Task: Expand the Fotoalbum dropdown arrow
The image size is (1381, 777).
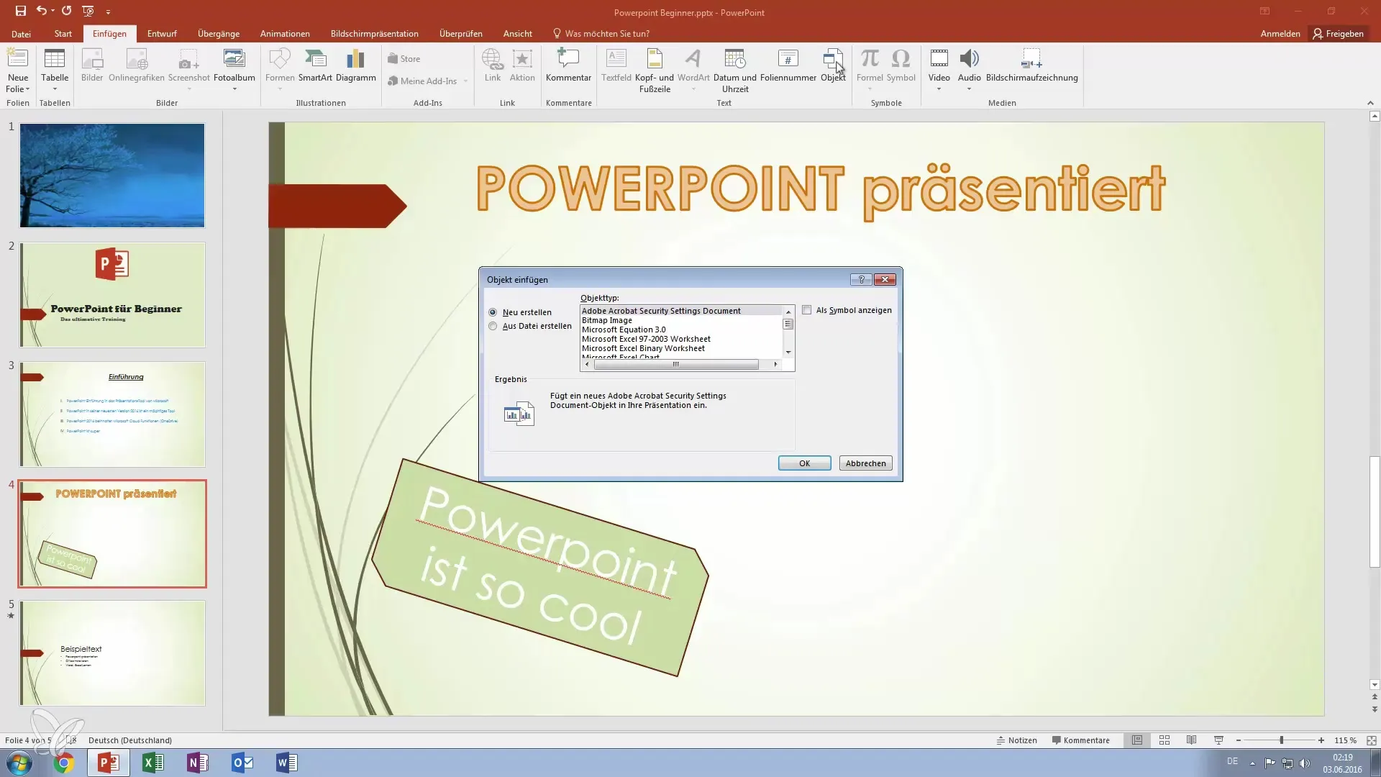Action: click(x=234, y=89)
